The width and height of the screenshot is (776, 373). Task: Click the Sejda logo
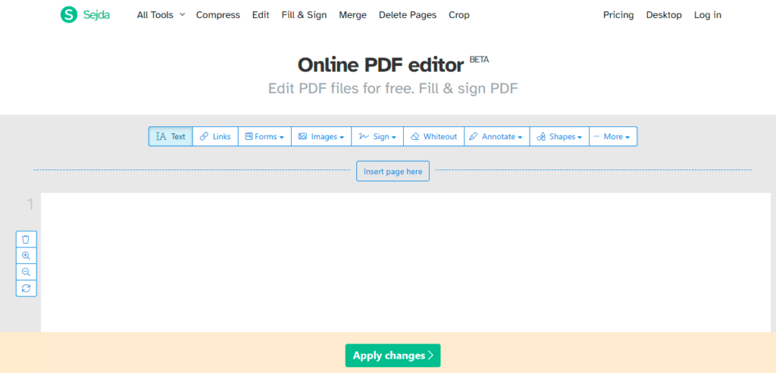[x=85, y=14]
